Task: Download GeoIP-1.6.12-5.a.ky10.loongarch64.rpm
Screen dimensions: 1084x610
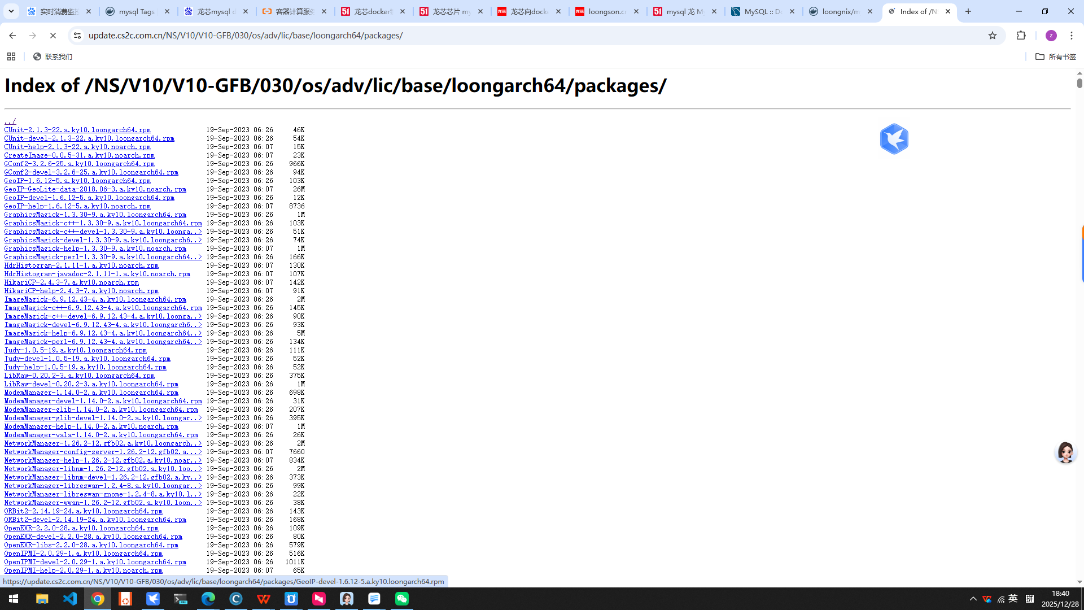Action: tap(77, 181)
